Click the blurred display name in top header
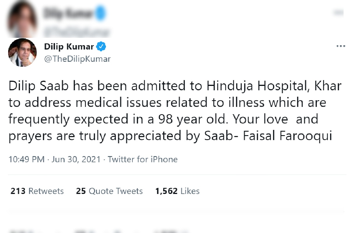Screen dimensions: 350x233 [x=69, y=13]
